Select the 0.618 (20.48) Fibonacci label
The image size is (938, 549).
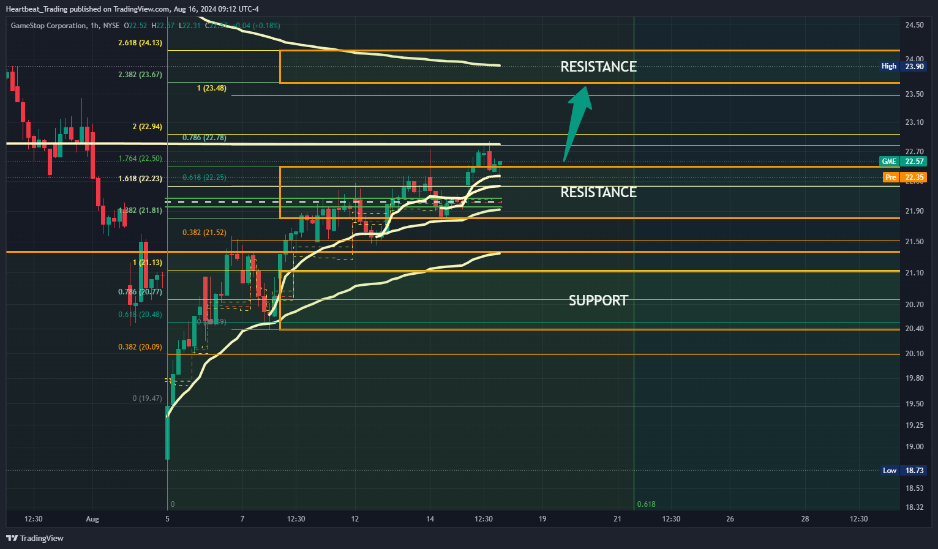140,315
